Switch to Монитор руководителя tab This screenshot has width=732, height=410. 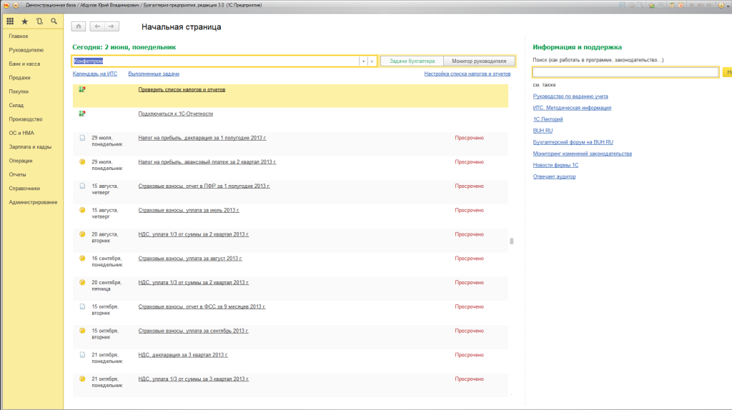point(479,61)
